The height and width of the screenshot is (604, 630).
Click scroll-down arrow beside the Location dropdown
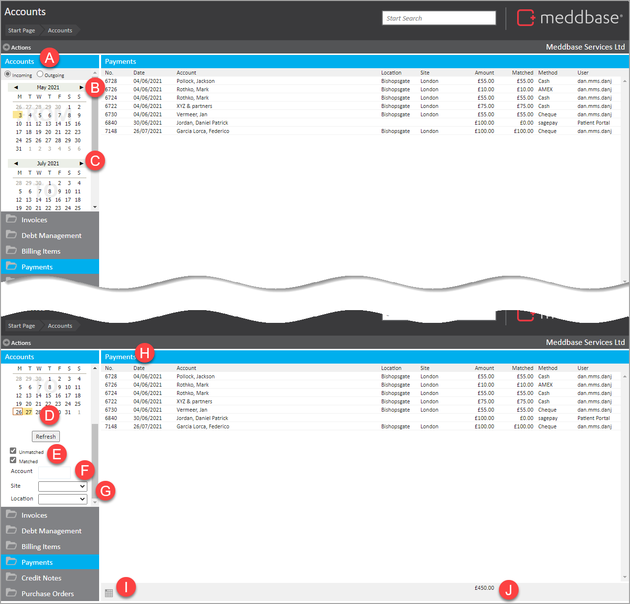click(95, 502)
